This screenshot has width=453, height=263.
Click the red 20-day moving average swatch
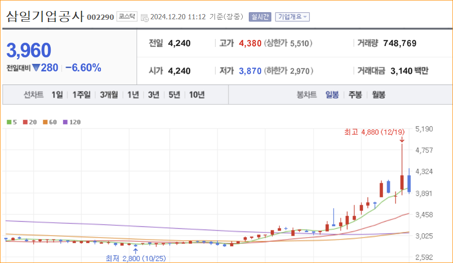(x=25, y=122)
